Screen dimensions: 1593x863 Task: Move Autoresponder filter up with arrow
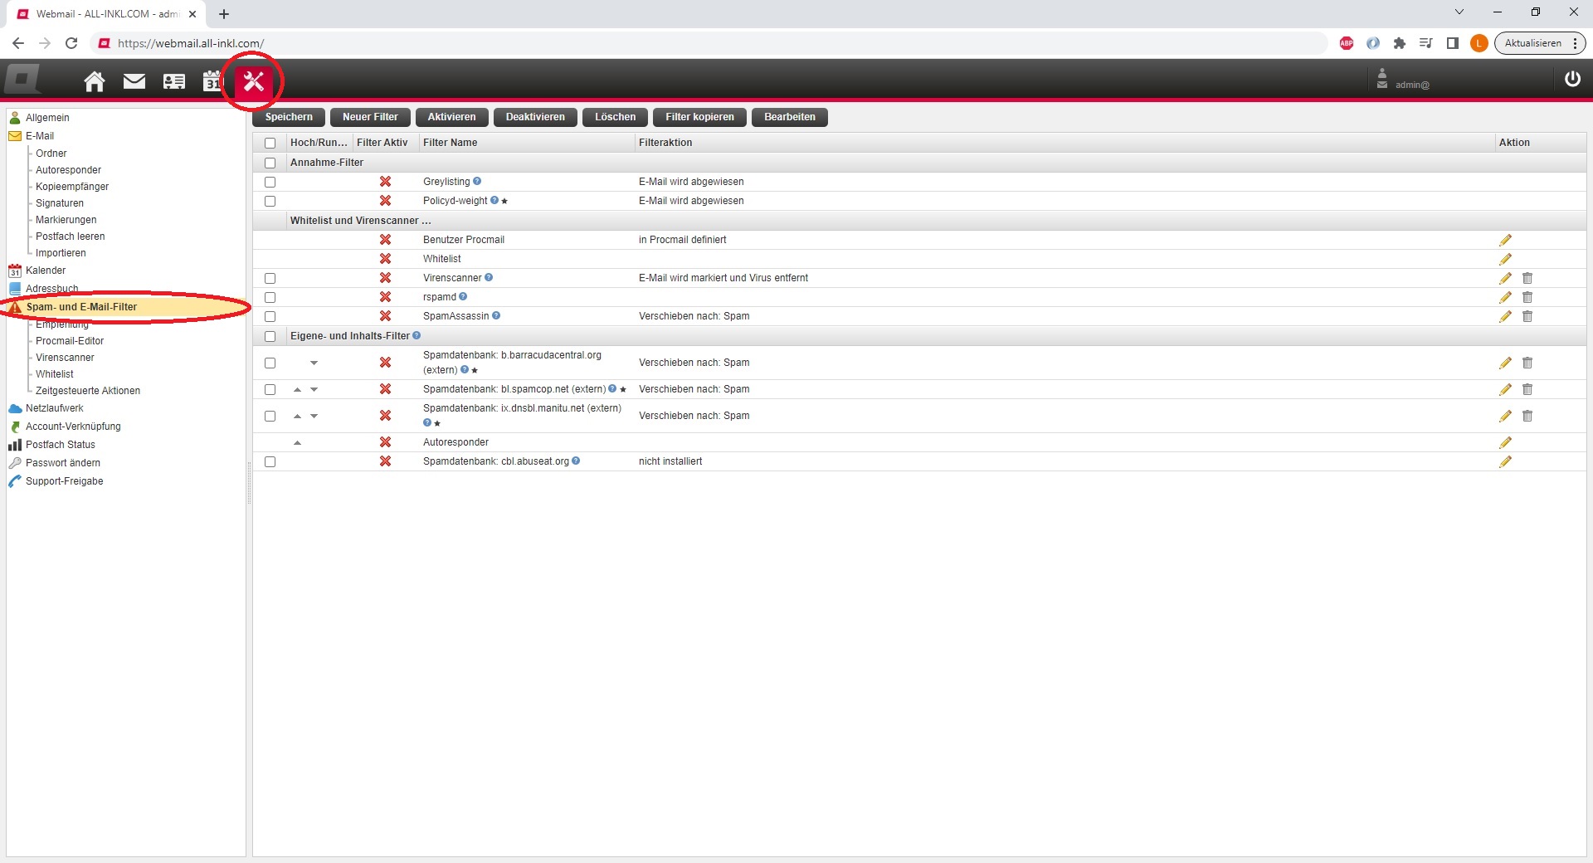click(x=297, y=443)
